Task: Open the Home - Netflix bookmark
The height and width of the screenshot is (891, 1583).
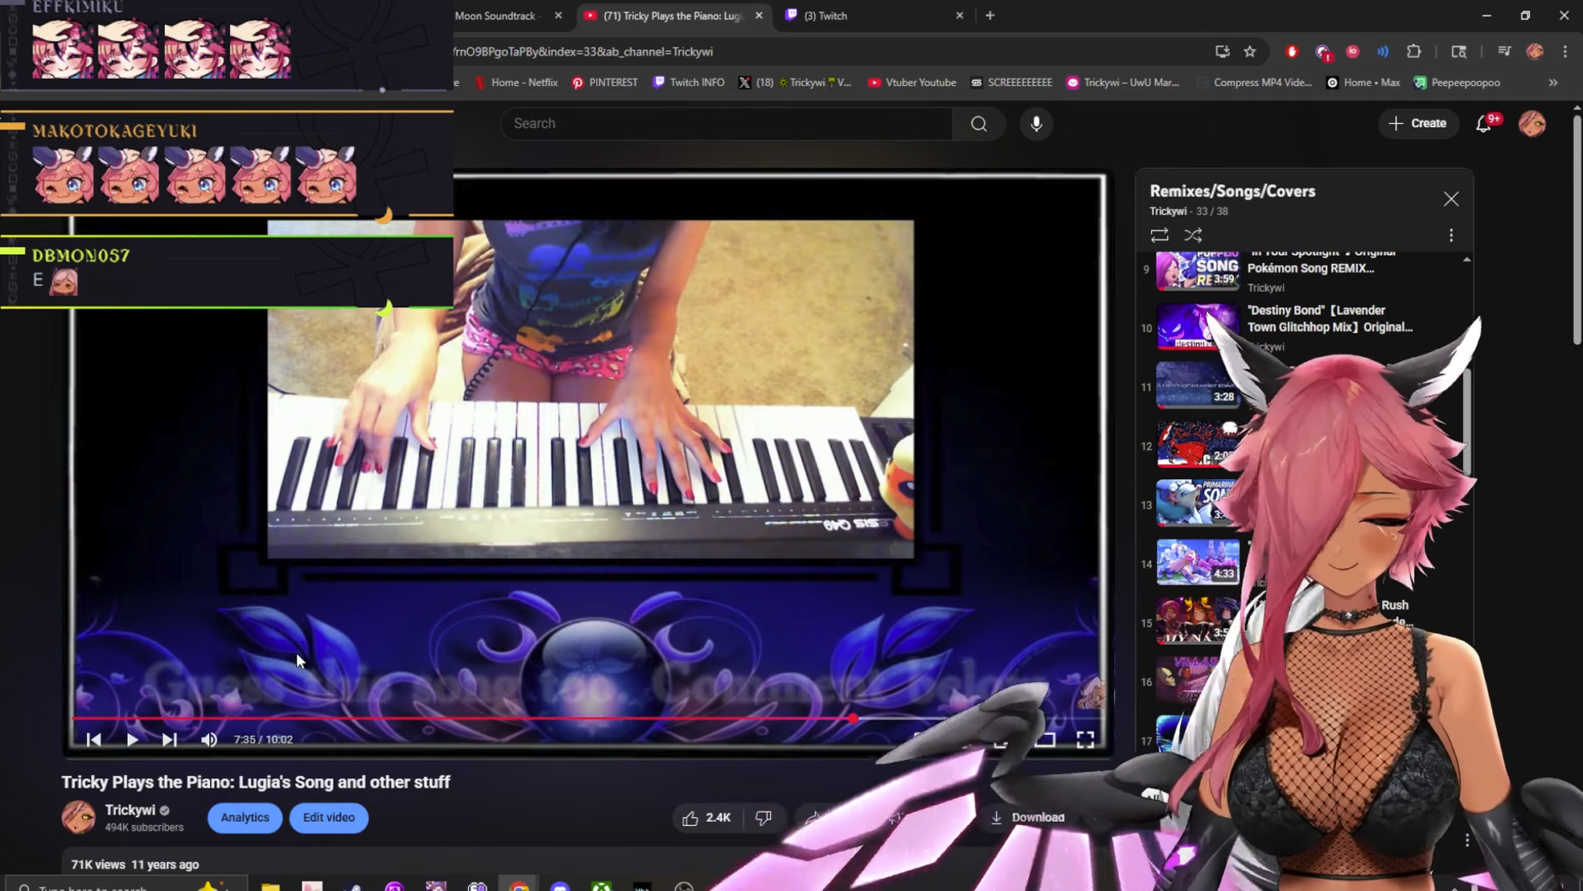Action: [516, 83]
